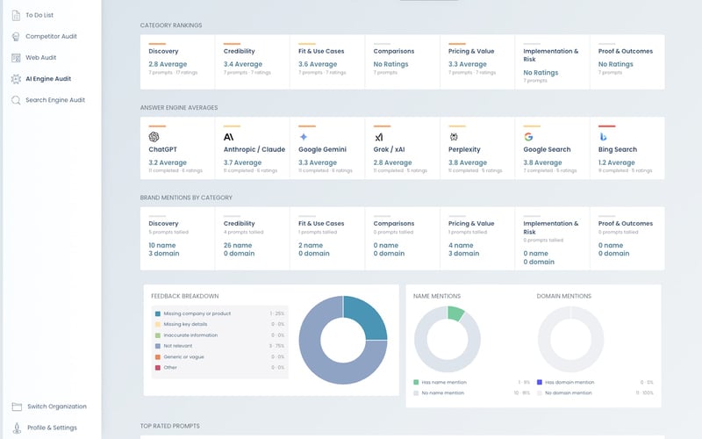The height and width of the screenshot is (439, 702).
Task: Click the '3.2 Average' ChatGPT value
Action: pos(168,162)
